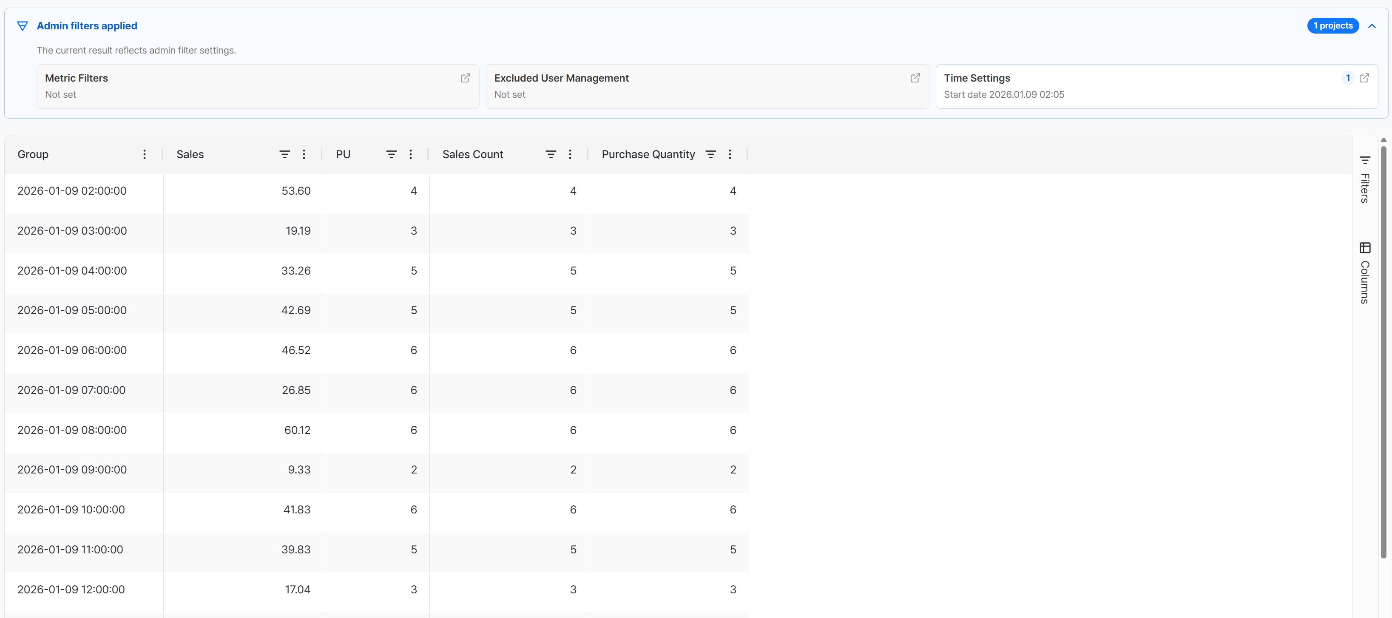This screenshot has height=618, width=1392.
Task: Filter the PU column
Action: [x=391, y=155]
